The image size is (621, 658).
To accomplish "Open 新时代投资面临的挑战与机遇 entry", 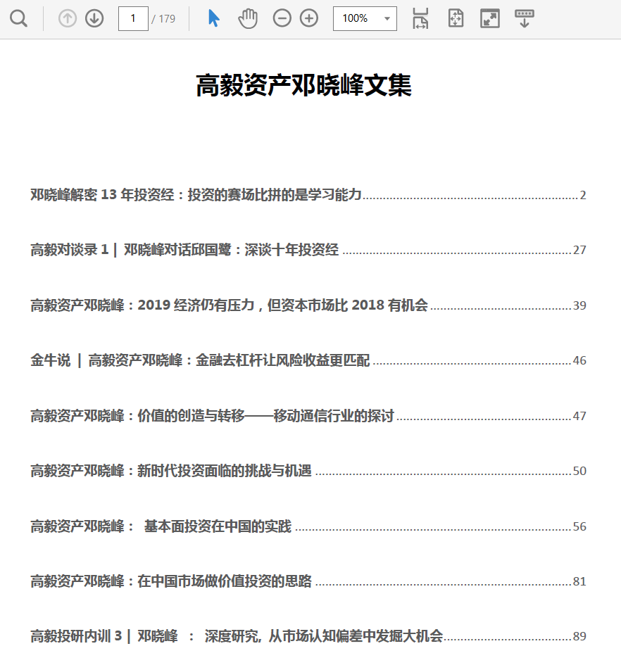I will click(x=170, y=471).
